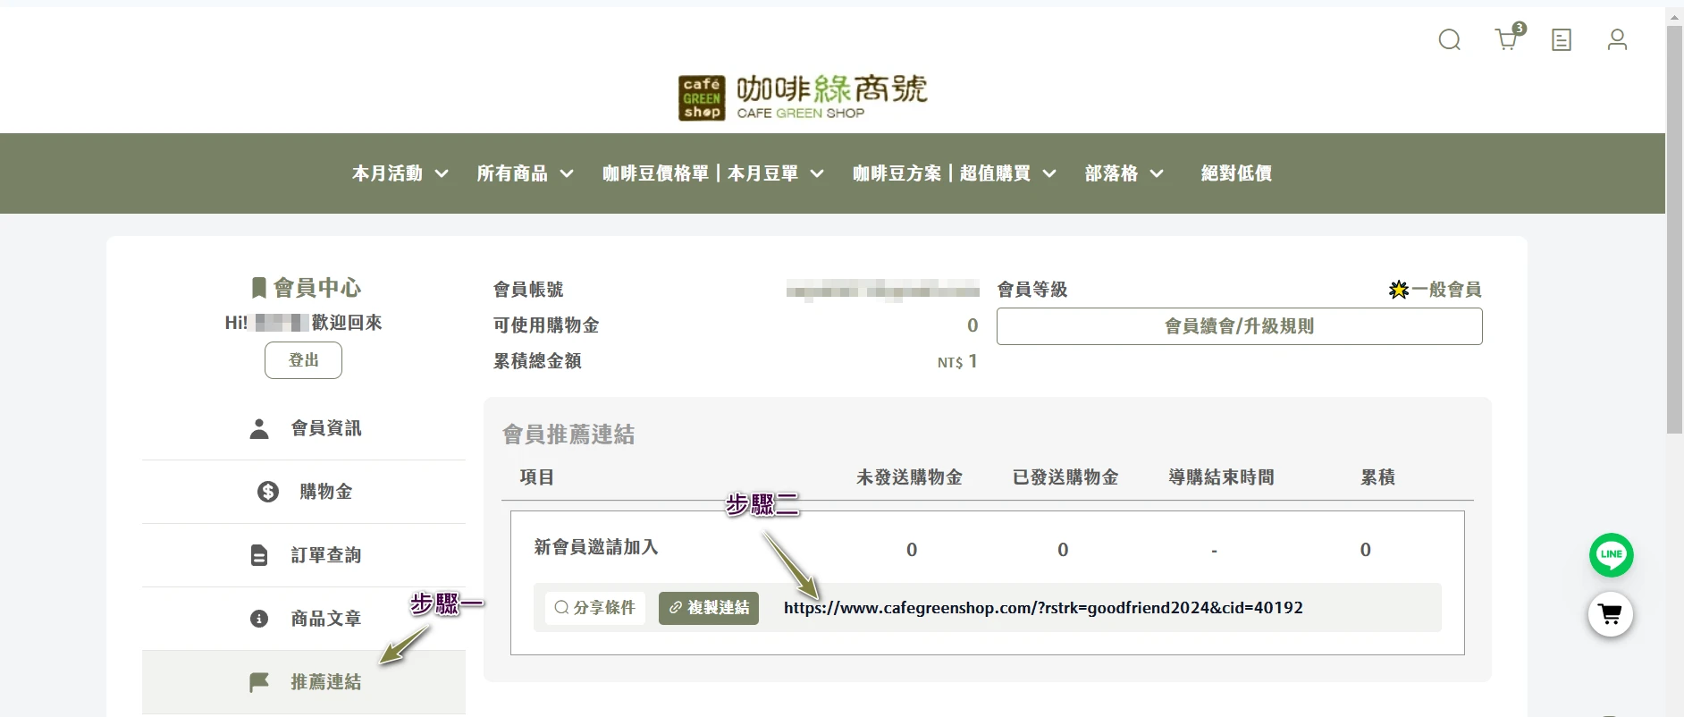1684x717 pixels.
Task: Open the shopping cart in header
Action: [x=1510, y=38]
